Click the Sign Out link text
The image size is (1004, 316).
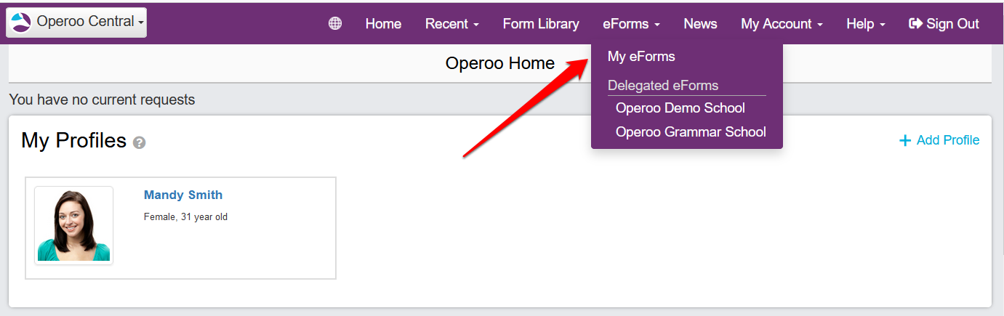pos(952,24)
